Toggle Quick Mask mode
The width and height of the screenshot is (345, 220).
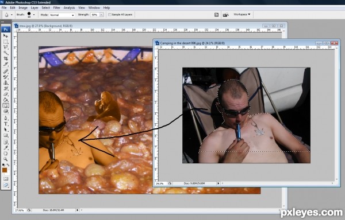(6, 179)
